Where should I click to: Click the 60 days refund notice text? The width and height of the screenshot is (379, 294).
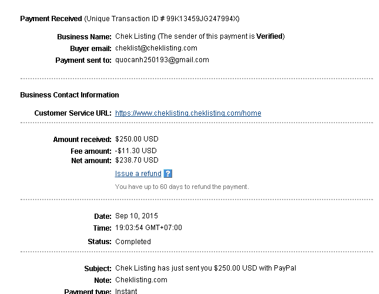tap(182, 187)
